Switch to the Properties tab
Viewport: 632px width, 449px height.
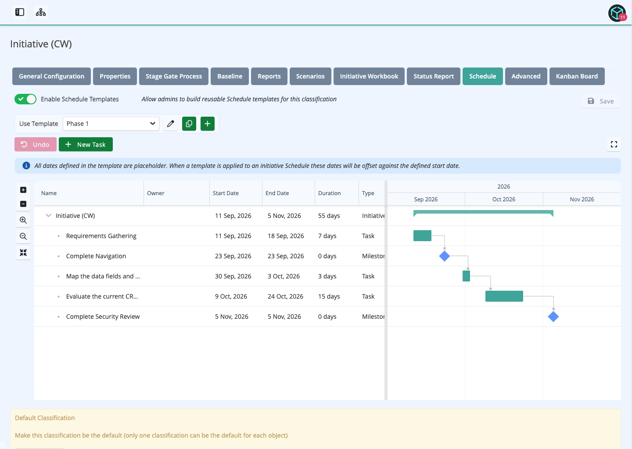115,76
